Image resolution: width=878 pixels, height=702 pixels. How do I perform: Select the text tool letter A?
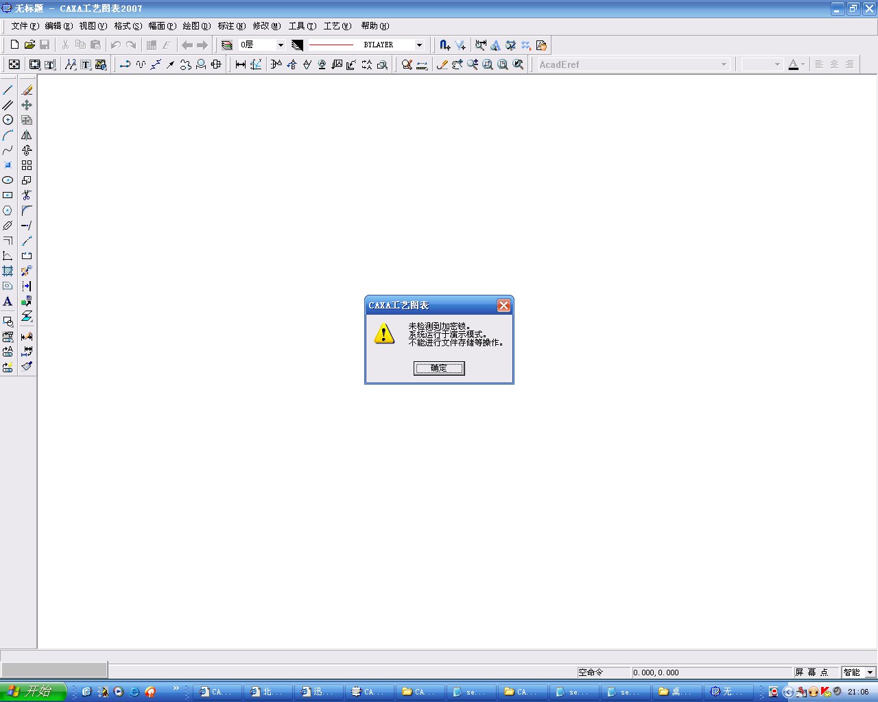pyautogui.click(x=8, y=301)
